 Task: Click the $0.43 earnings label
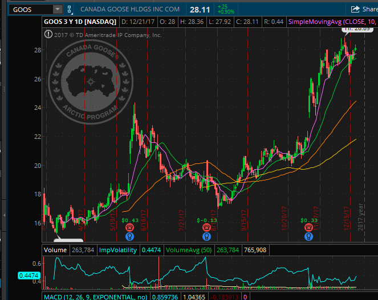[130, 220]
